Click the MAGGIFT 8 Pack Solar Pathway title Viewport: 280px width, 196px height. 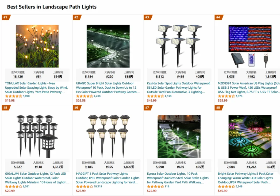click(108, 178)
